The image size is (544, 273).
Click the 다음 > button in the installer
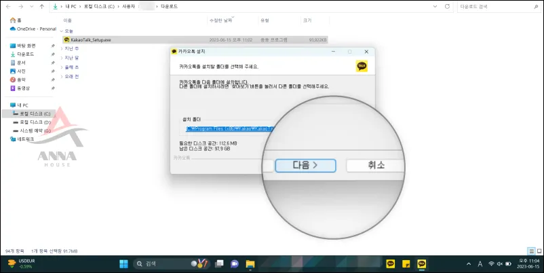305,165
